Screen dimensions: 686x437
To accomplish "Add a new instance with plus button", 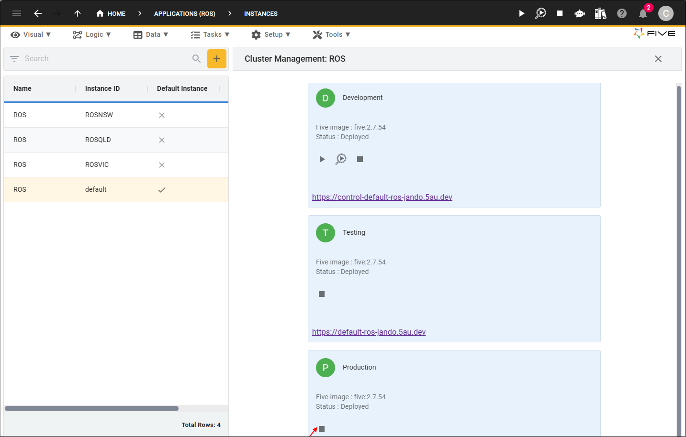I will (x=217, y=59).
